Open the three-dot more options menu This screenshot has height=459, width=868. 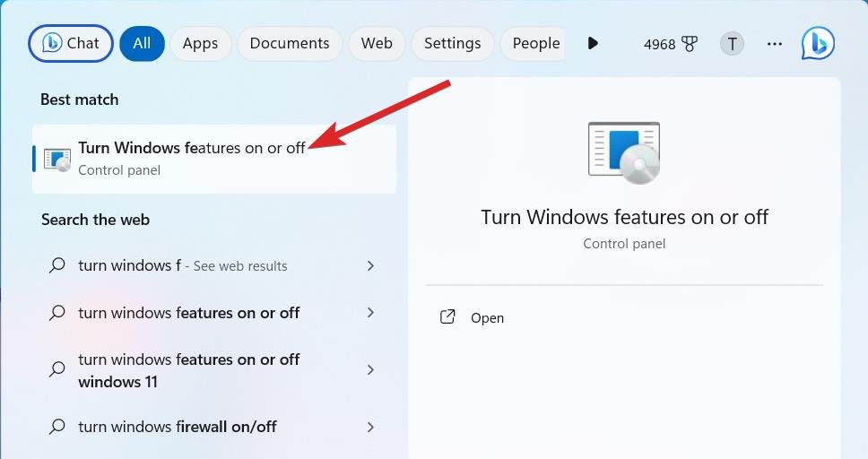tap(775, 43)
